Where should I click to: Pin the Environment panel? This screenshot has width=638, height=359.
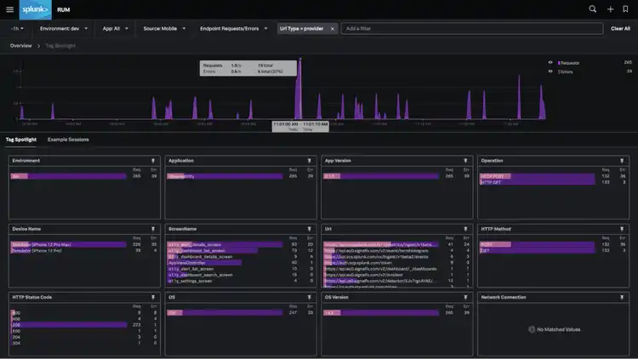[x=153, y=160]
